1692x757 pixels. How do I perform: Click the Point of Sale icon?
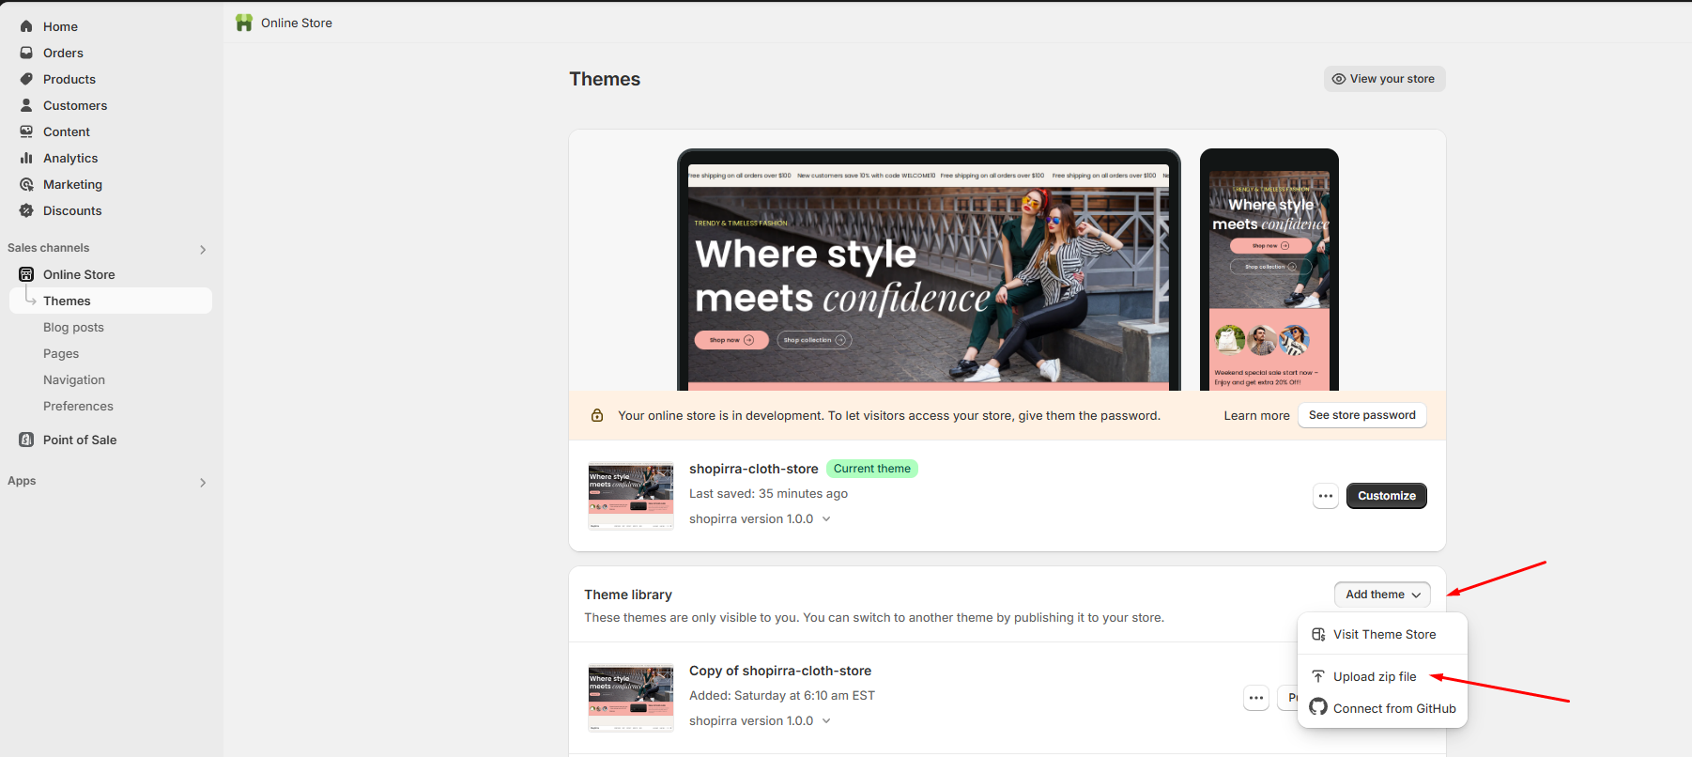26,440
